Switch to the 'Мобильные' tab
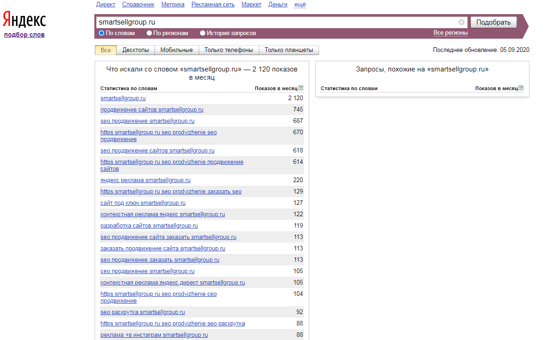547x340 pixels. coord(176,50)
